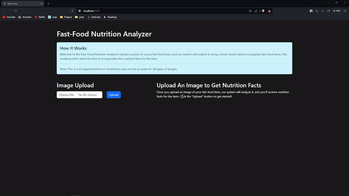Click 'Upload An Image to Get Nutrition Facts'
349x196 pixels.
pos(209,85)
